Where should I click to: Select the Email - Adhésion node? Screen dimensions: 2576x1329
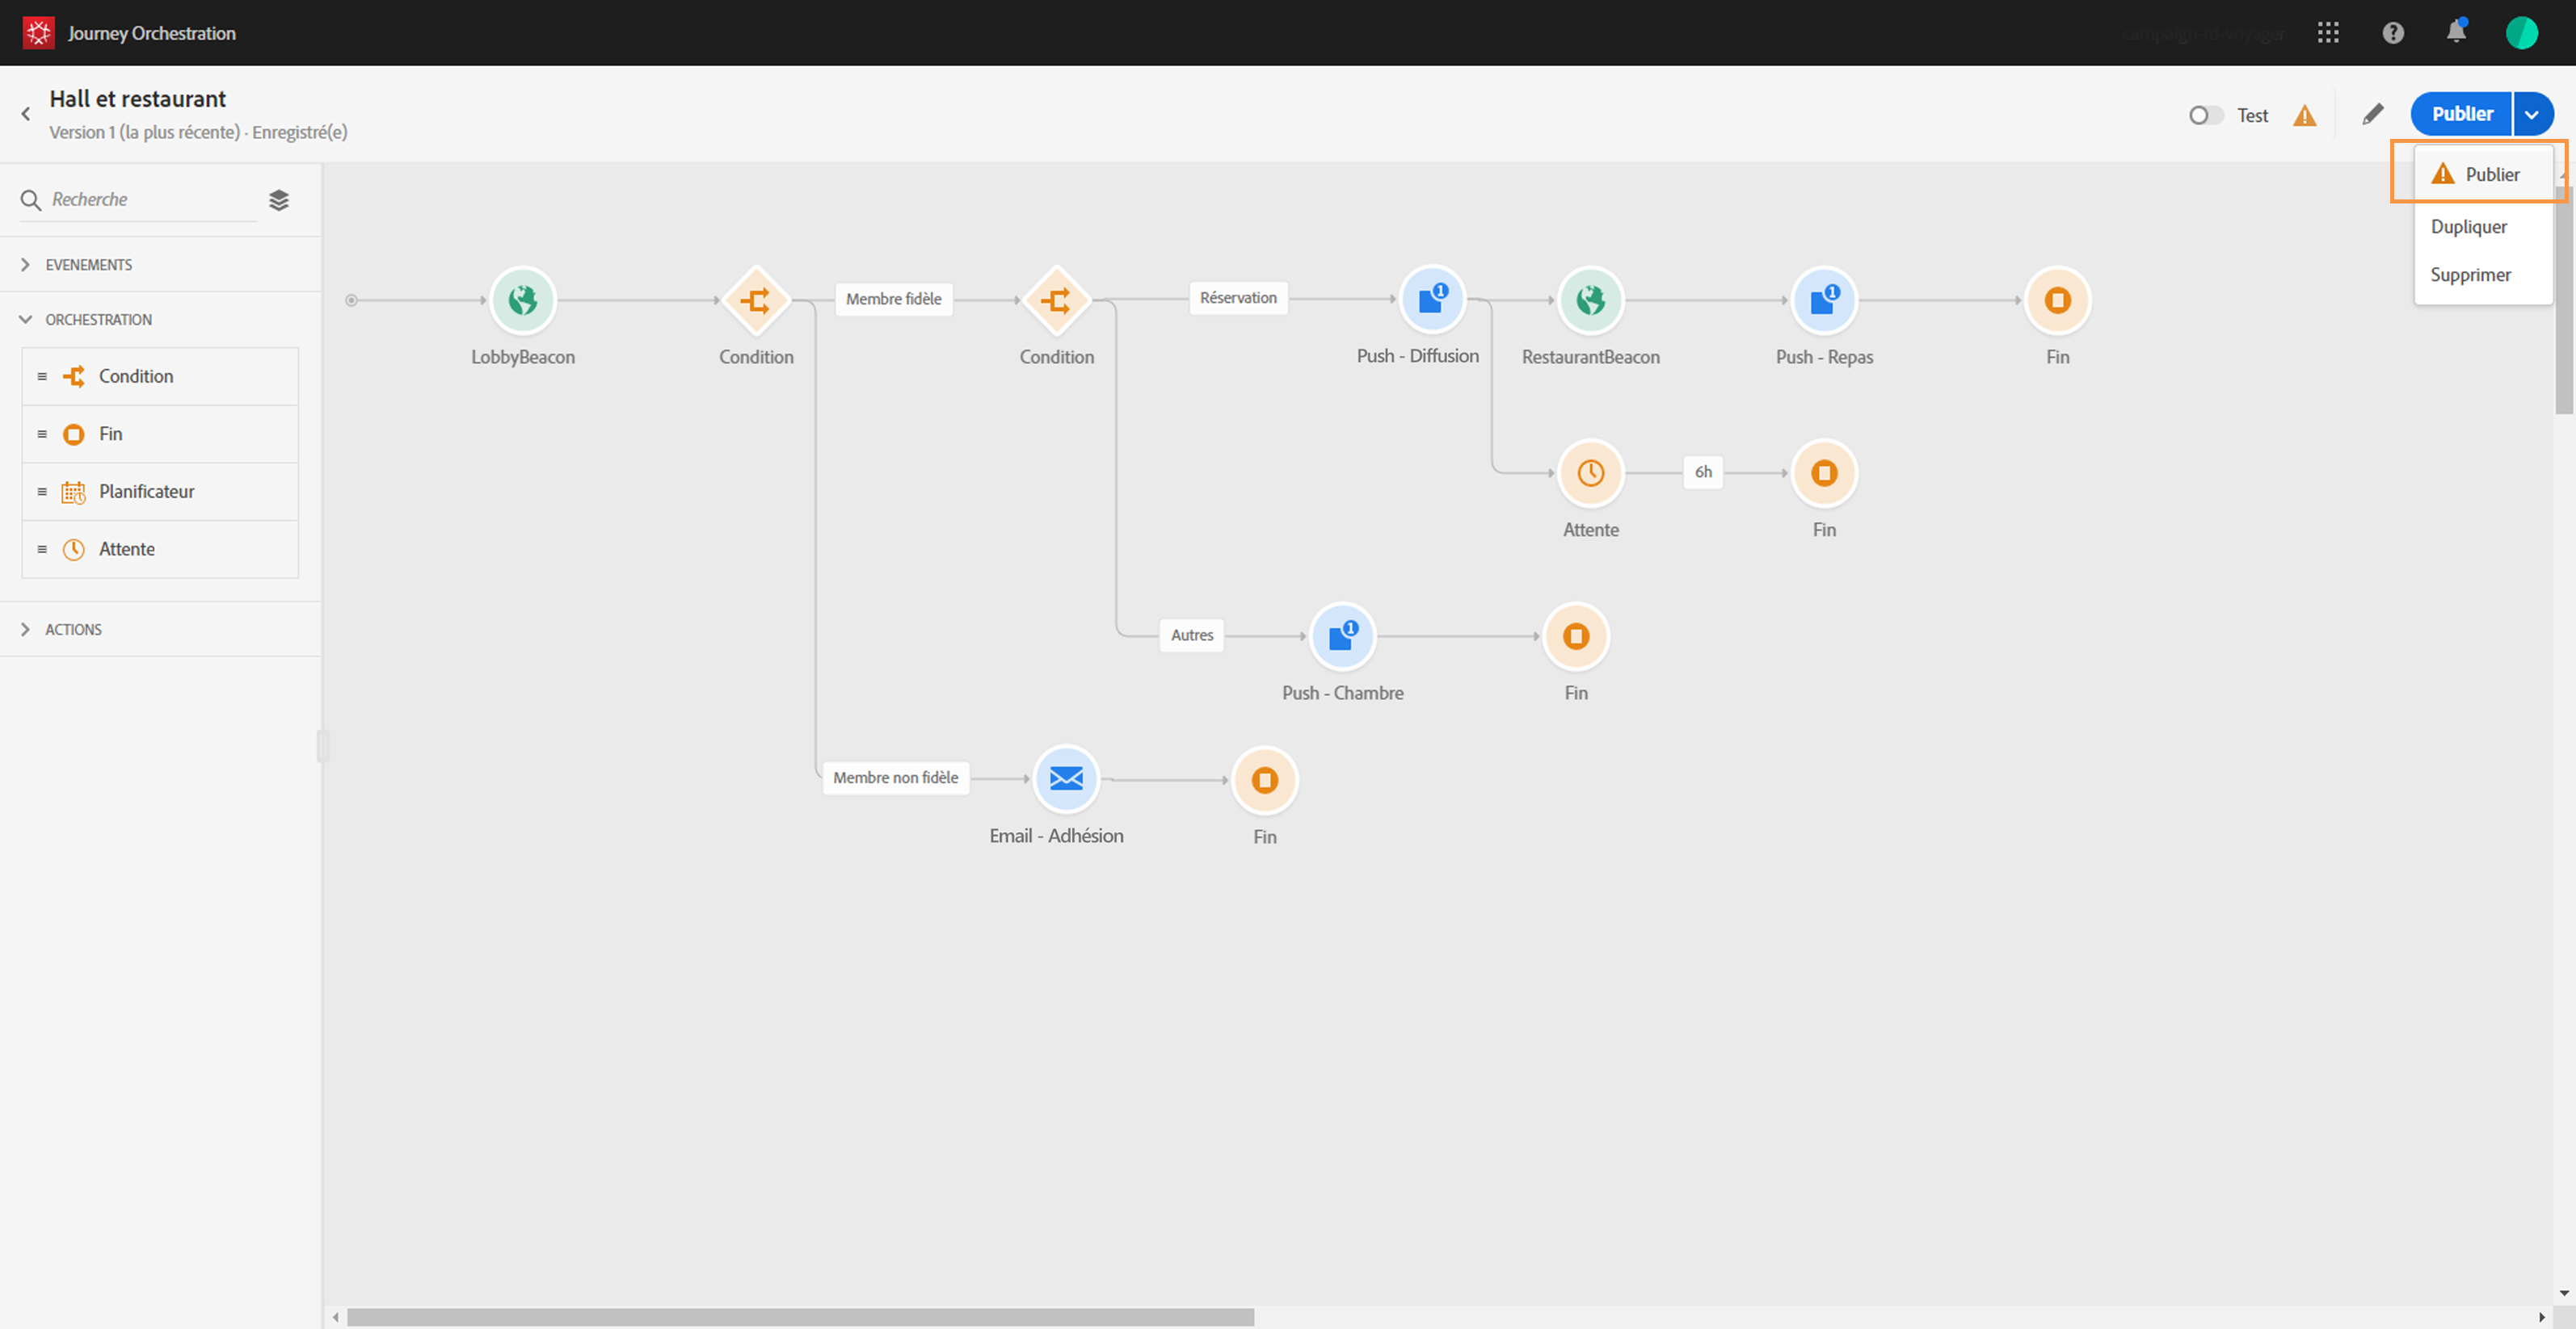(1066, 778)
